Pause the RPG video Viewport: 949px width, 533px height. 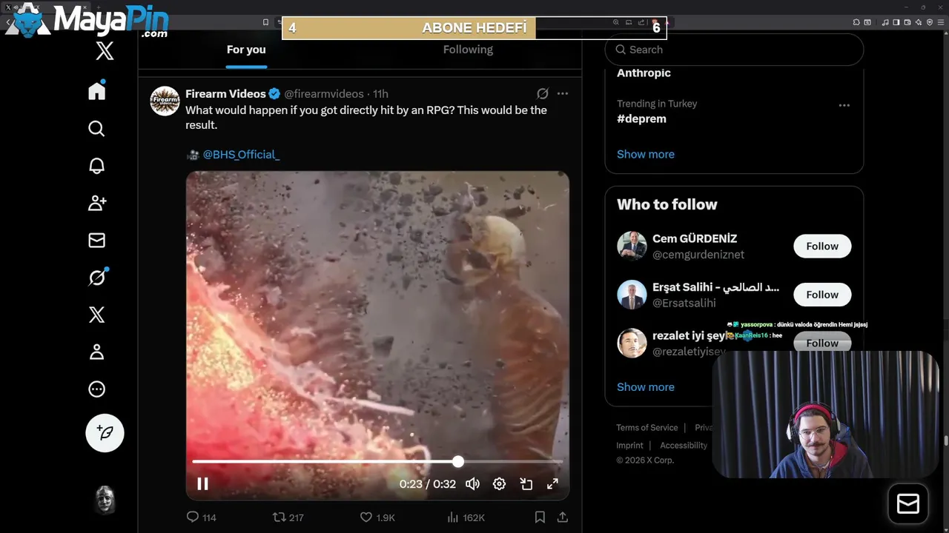point(202,484)
